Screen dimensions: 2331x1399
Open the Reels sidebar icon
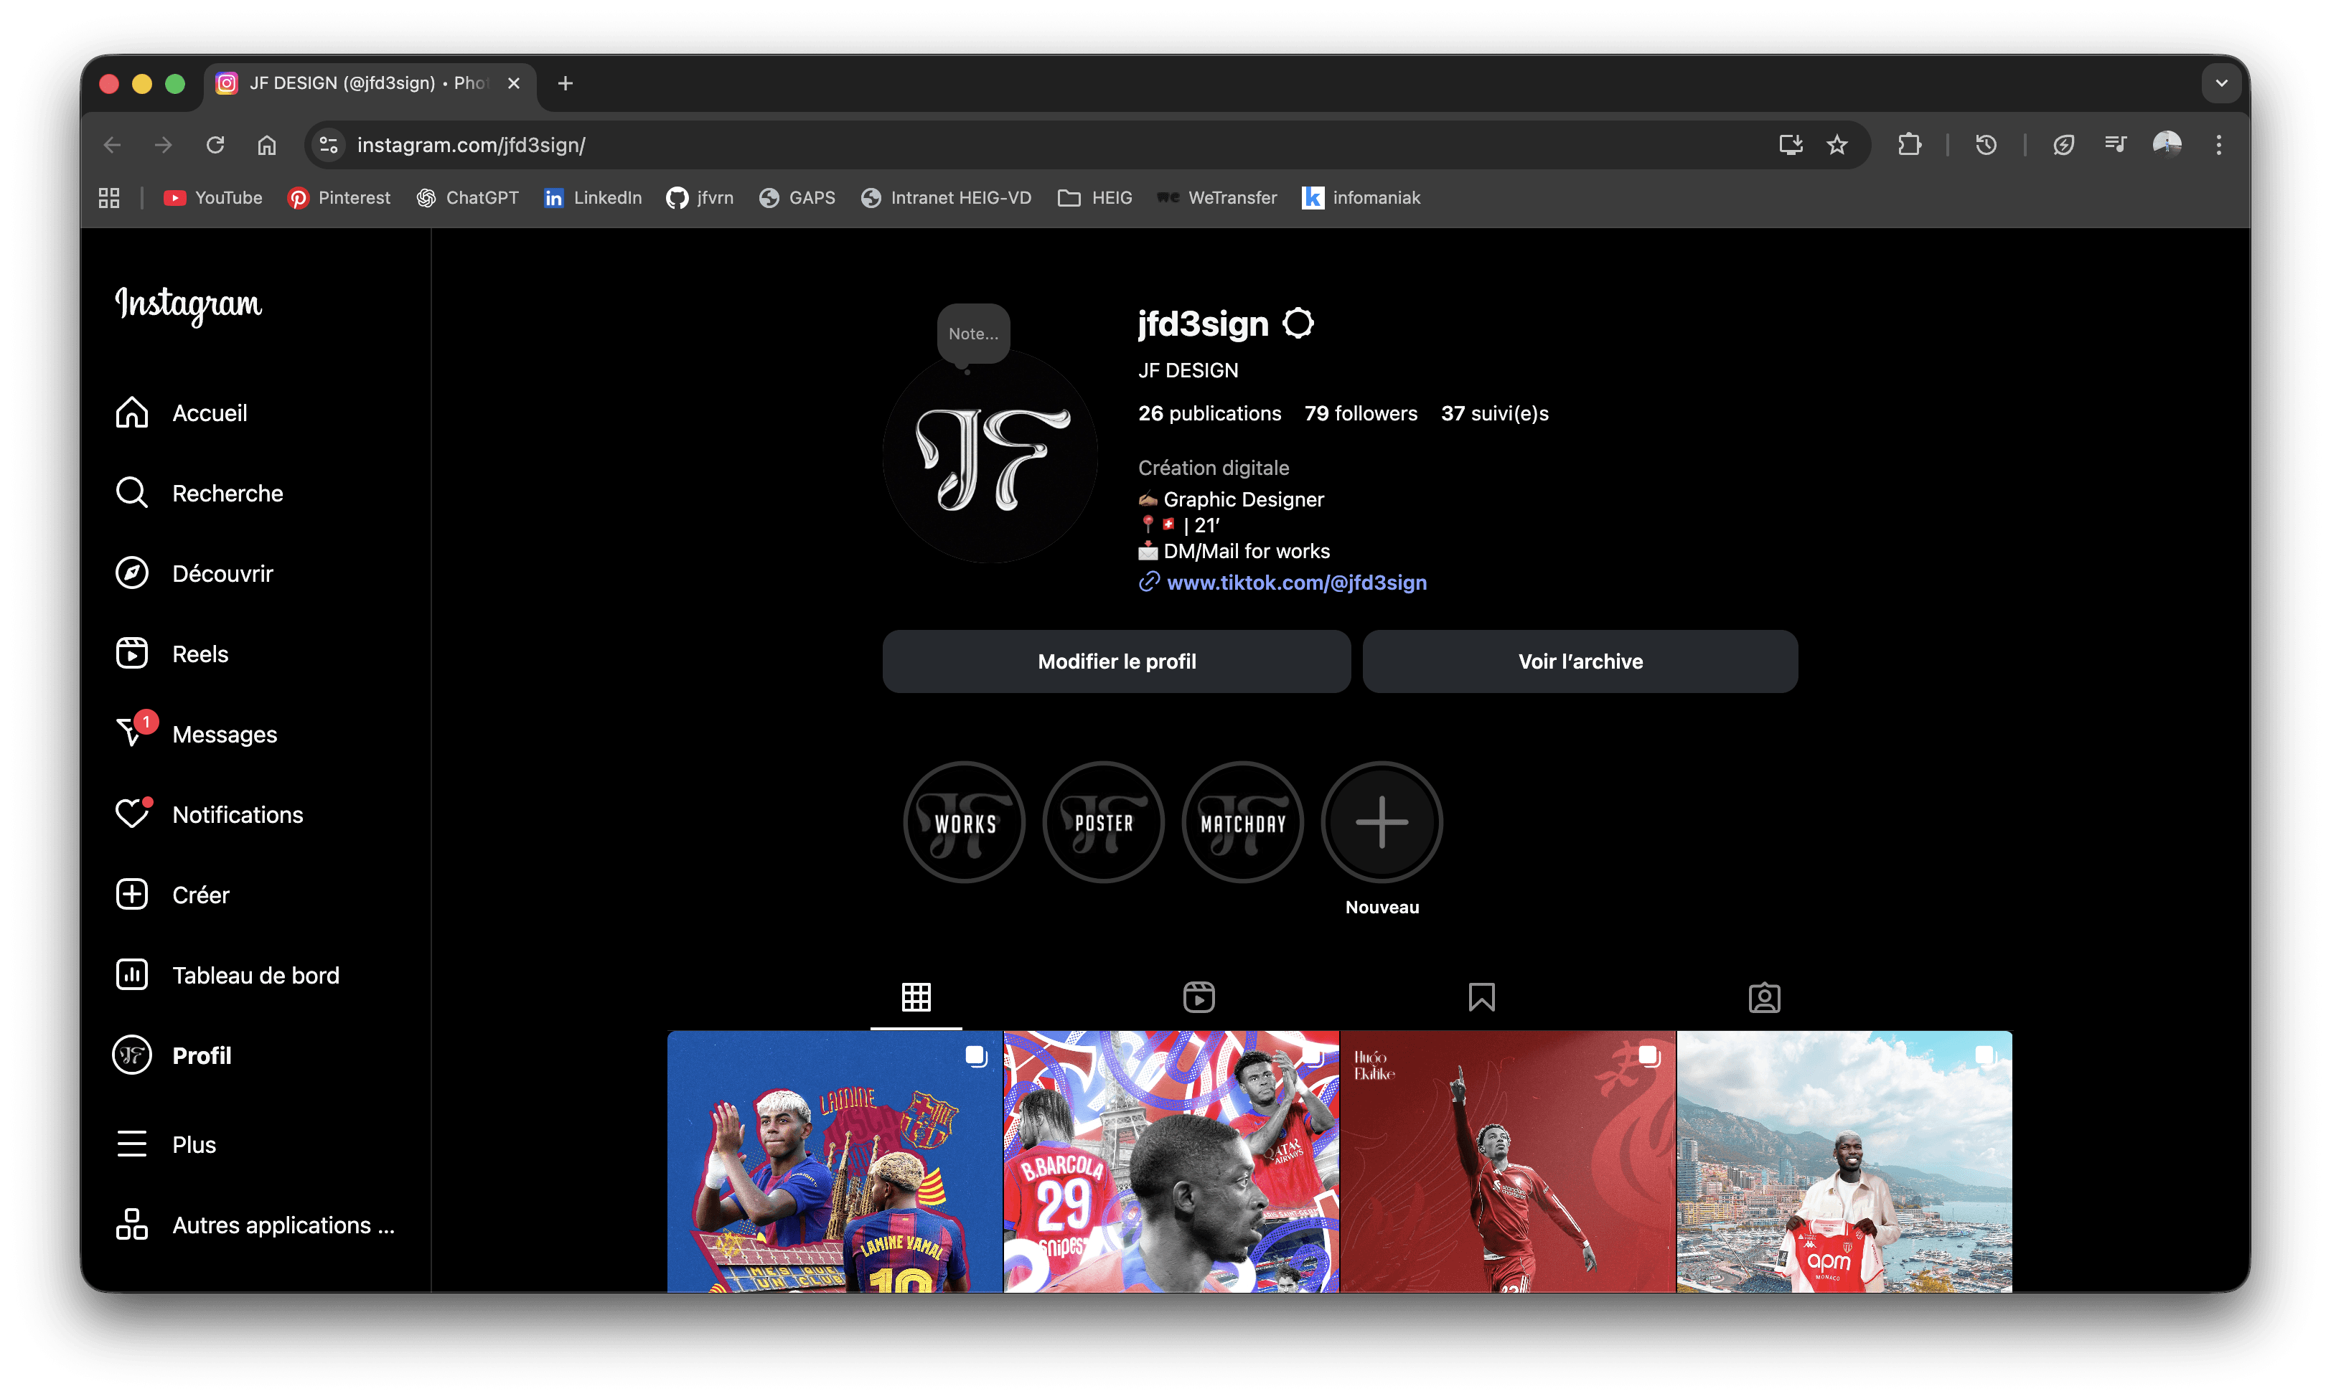131,654
